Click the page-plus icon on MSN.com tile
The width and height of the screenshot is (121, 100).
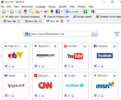coord(102,96)
